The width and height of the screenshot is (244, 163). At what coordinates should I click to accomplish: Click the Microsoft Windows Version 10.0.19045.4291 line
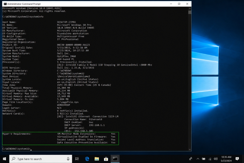(32, 8)
